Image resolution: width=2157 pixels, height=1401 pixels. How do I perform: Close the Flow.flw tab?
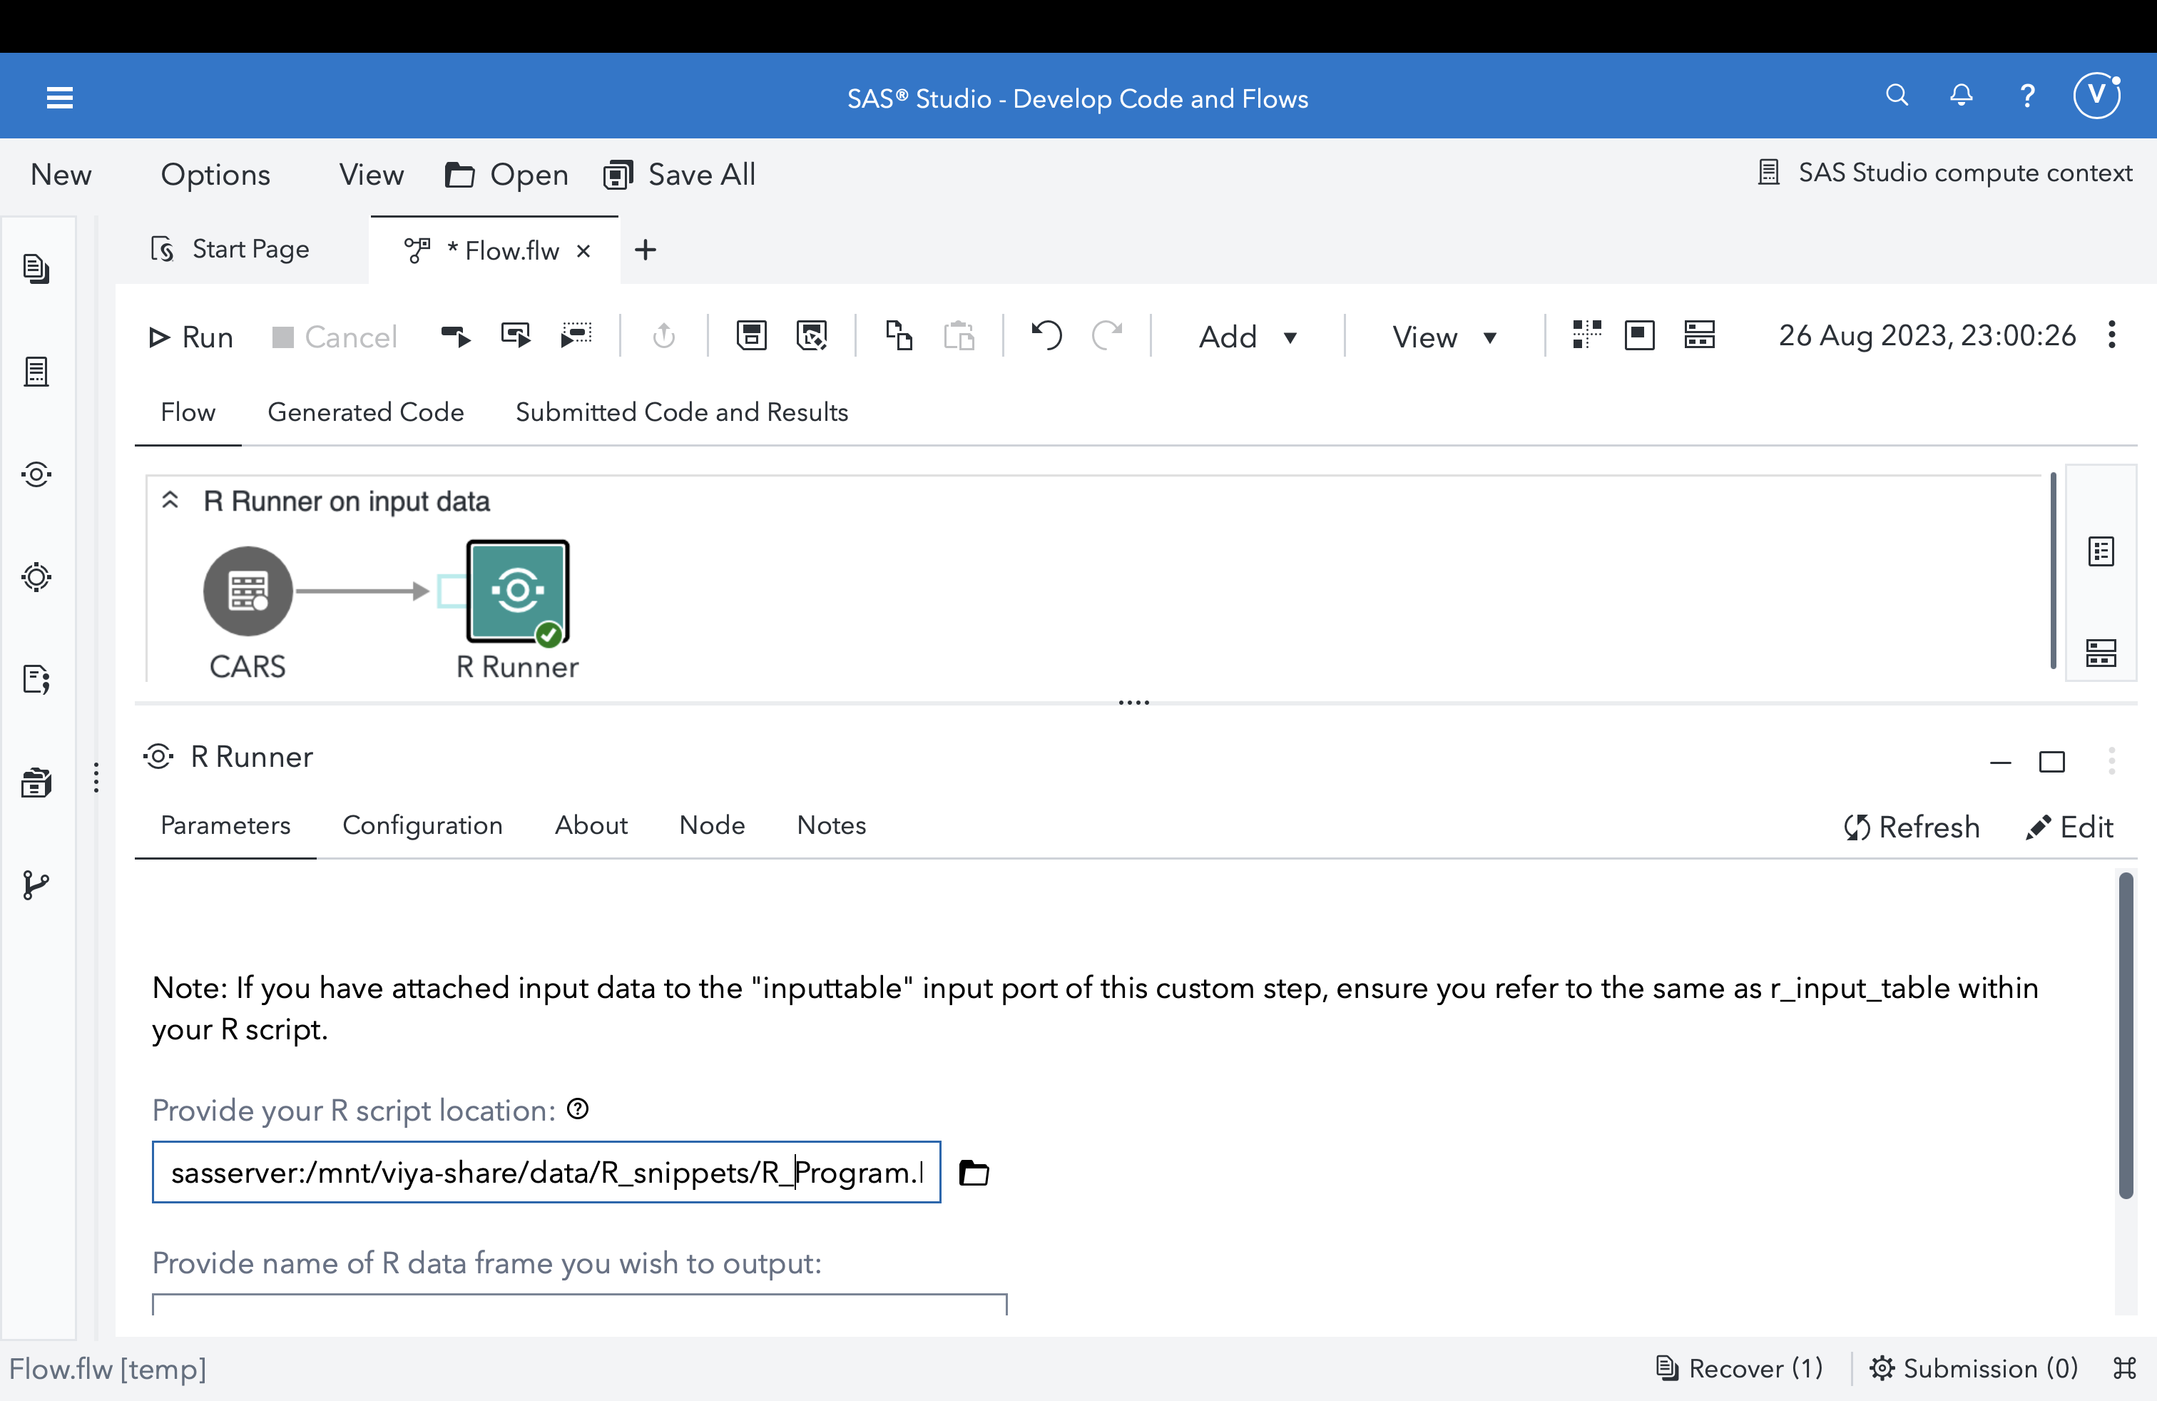(583, 251)
